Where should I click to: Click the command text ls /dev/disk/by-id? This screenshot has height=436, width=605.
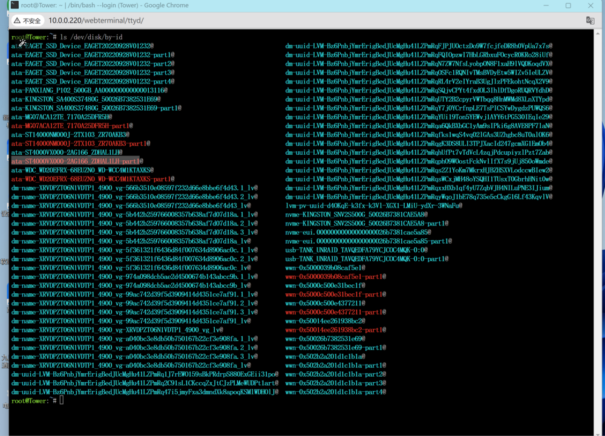click(x=91, y=37)
